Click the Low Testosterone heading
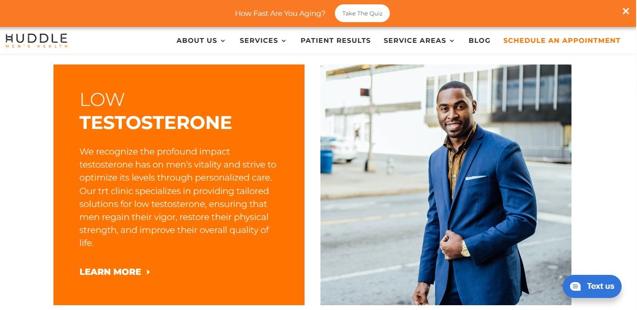Screen dimensions: 637x310 click(156, 111)
